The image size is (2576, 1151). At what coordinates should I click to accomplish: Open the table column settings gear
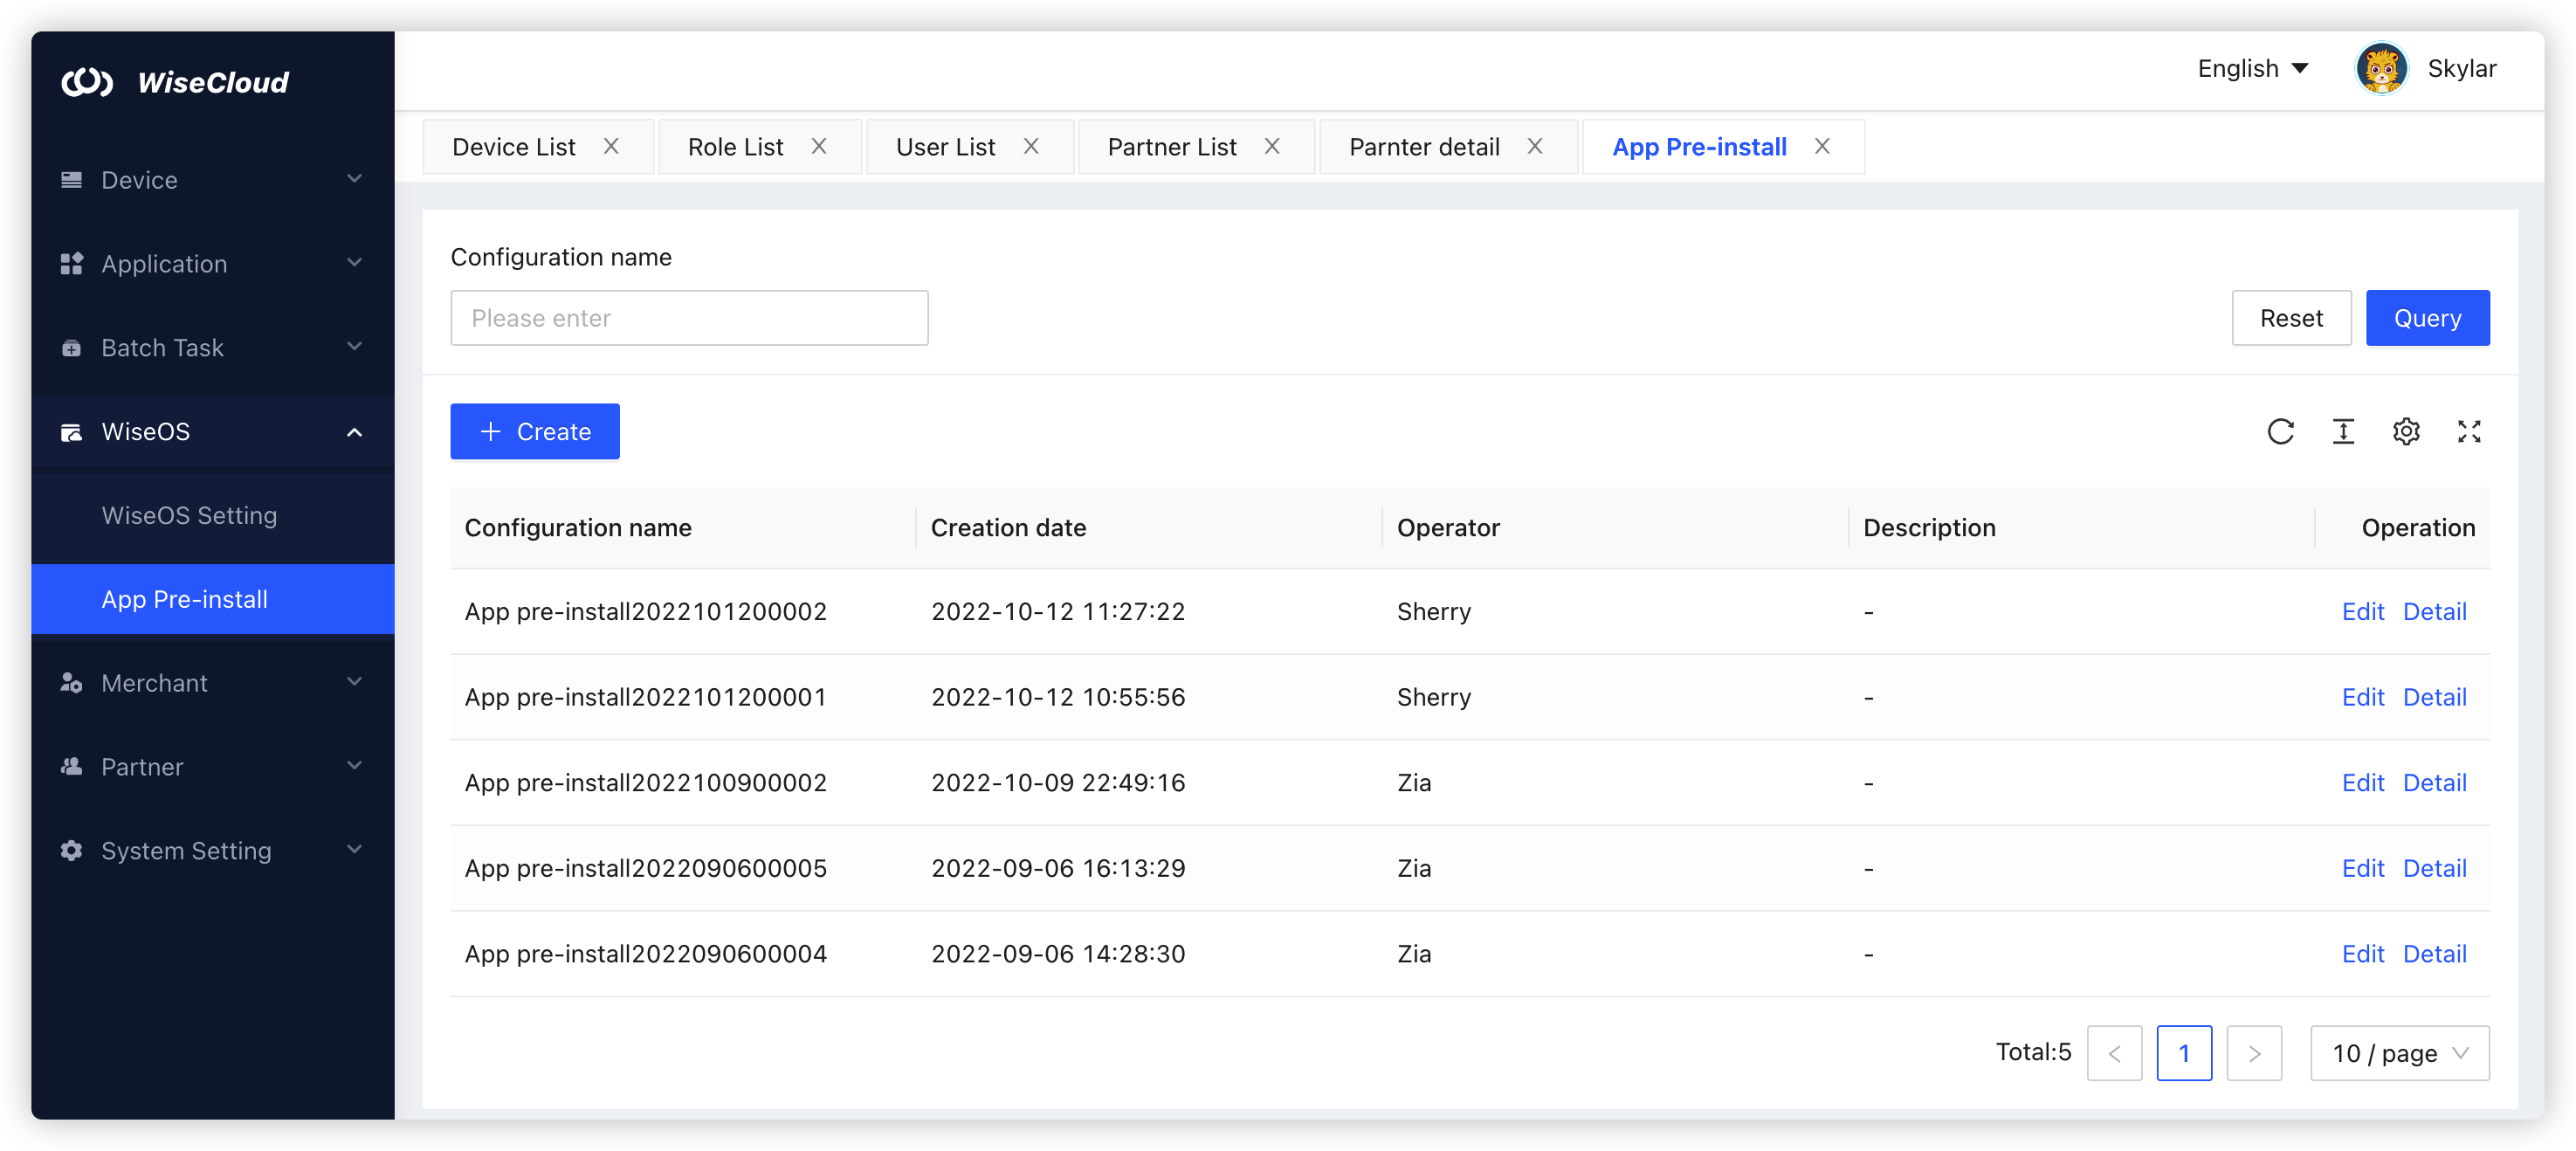click(x=2406, y=431)
